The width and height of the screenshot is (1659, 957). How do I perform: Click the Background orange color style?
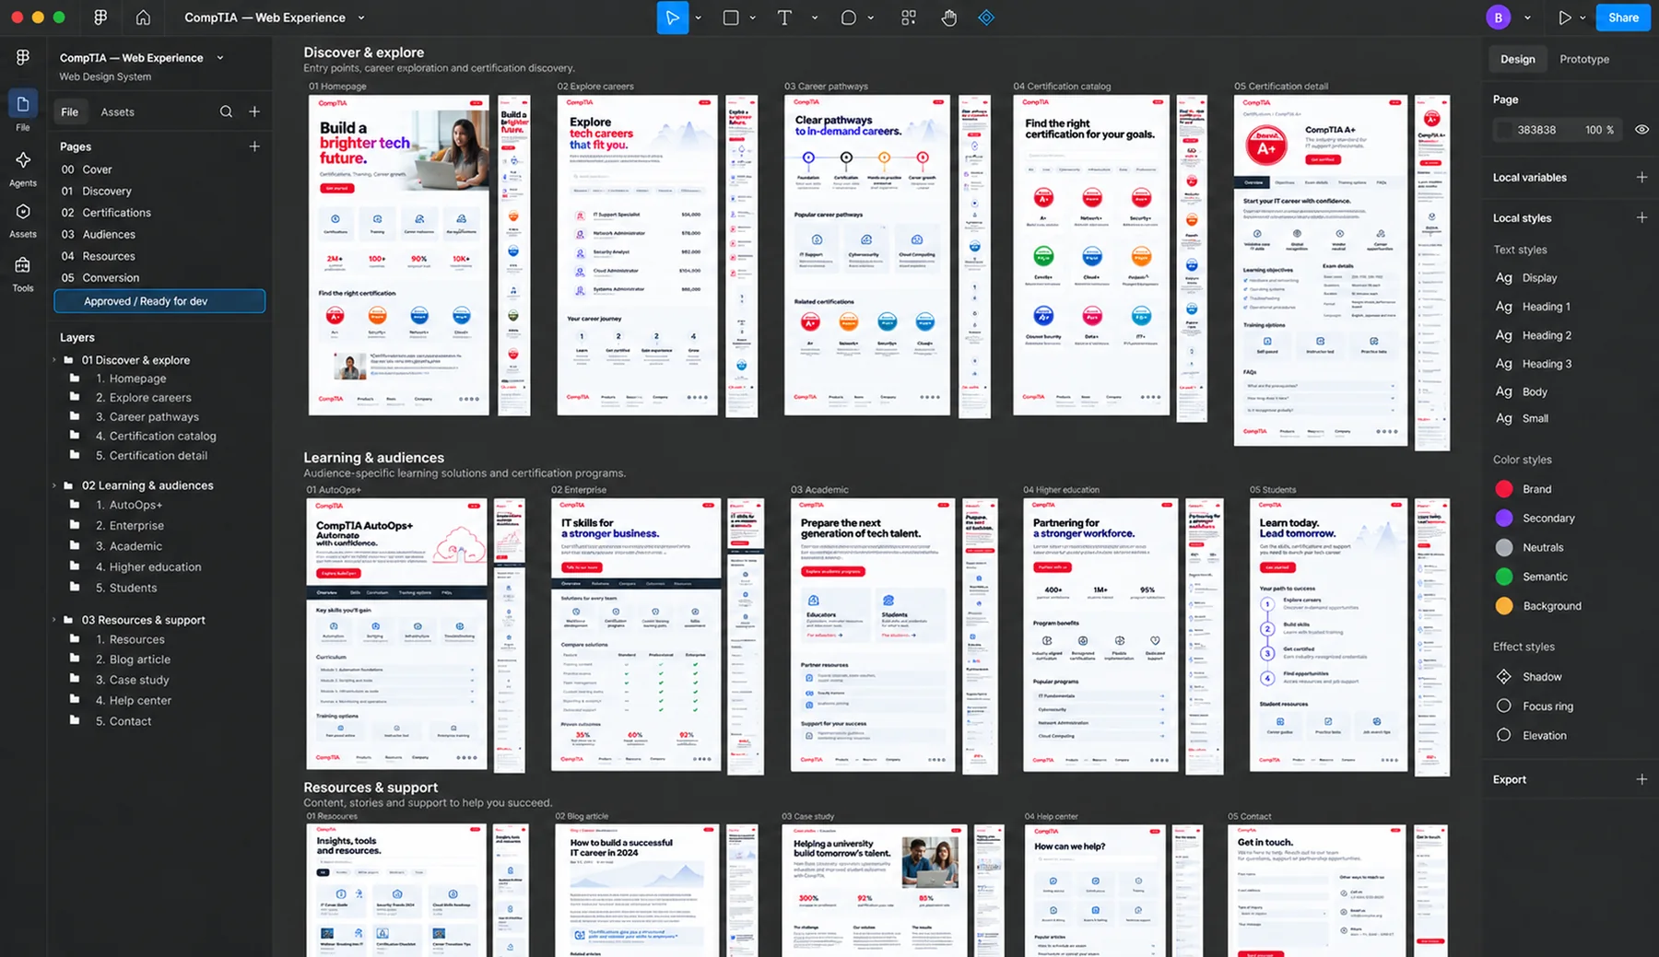click(1538, 606)
